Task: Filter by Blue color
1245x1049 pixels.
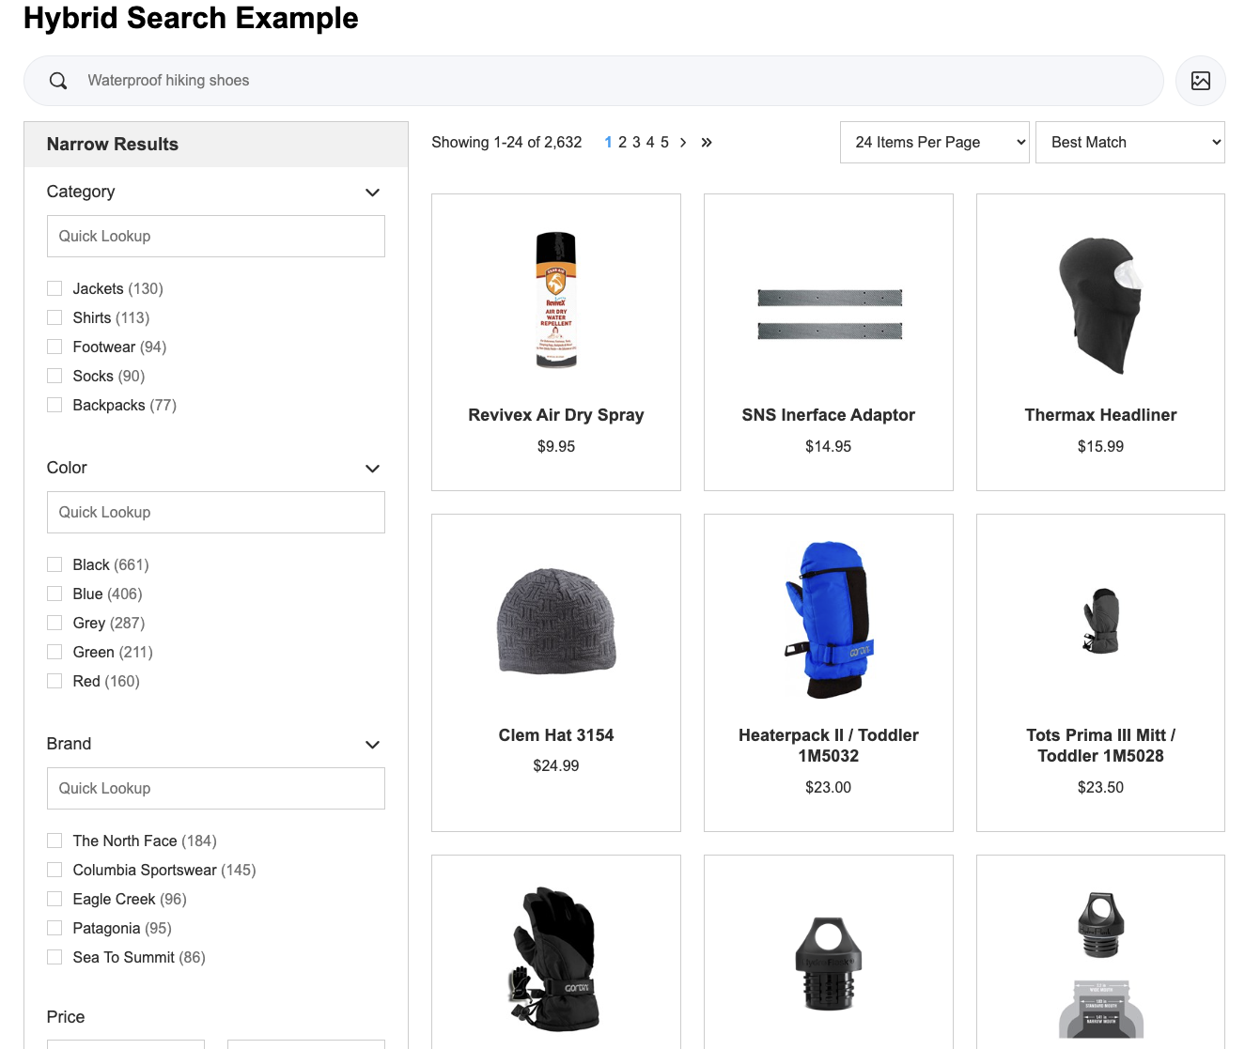Action: click(54, 594)
